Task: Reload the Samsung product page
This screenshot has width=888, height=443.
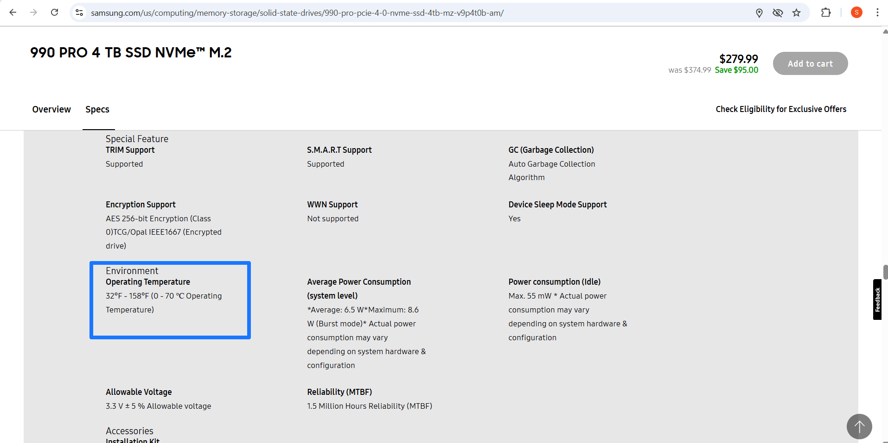Action: (x=54, y=12)
